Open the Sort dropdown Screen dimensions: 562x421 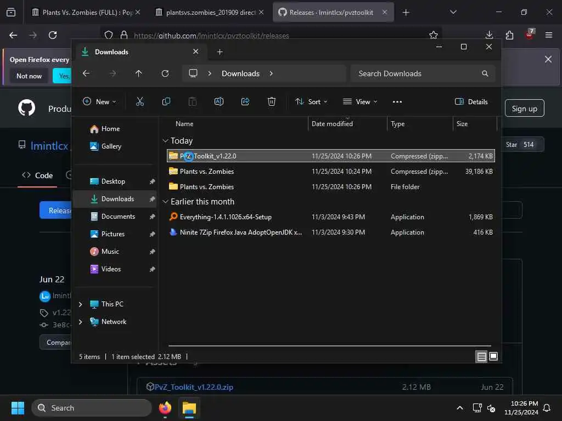(x=311, y=101)
